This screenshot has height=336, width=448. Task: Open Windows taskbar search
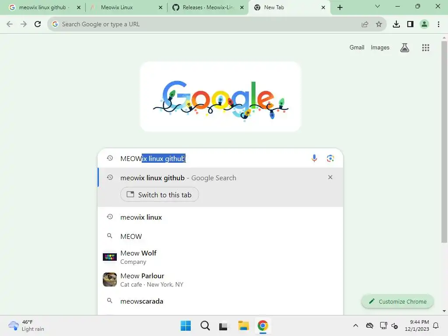(x=205, y=325)
